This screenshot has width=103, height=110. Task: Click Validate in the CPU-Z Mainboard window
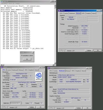[x=79, y=108]
